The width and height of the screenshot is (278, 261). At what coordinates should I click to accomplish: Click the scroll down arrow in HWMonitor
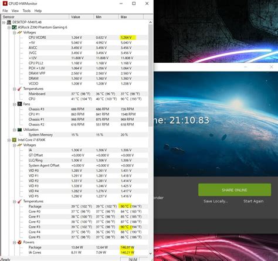(150, 253)
